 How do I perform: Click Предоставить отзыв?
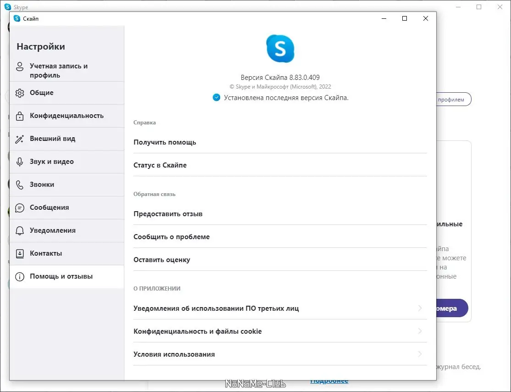point(280,214)
